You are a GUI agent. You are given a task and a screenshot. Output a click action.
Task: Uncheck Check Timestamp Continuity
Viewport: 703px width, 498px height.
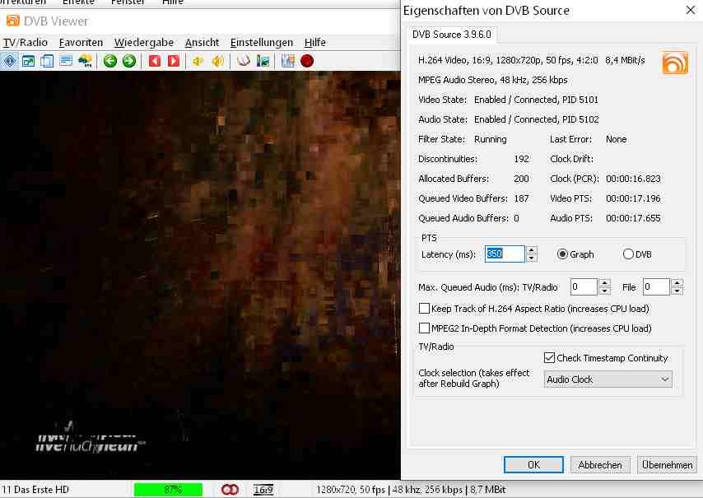click(550, 358)
